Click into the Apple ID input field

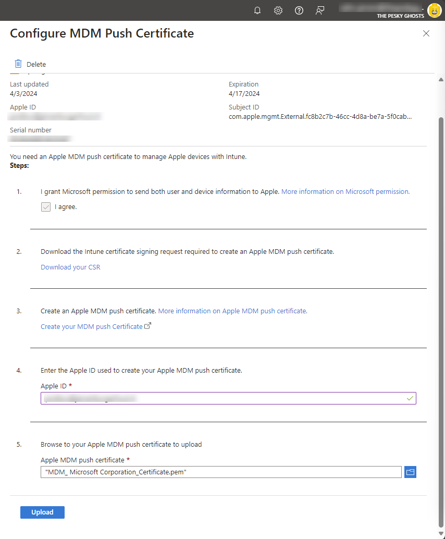coord(228,398)
